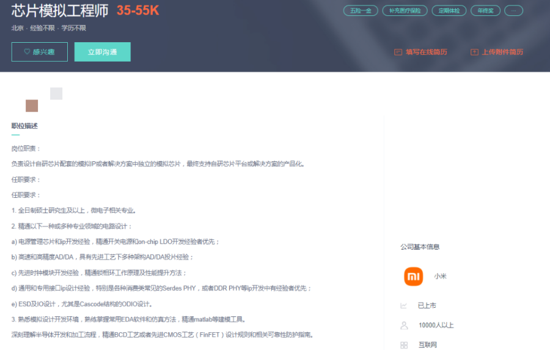Select the 定期体检 benefit tag
Image resolution: width=550 pixels, height=350 pixels.
tap(449, 11)
